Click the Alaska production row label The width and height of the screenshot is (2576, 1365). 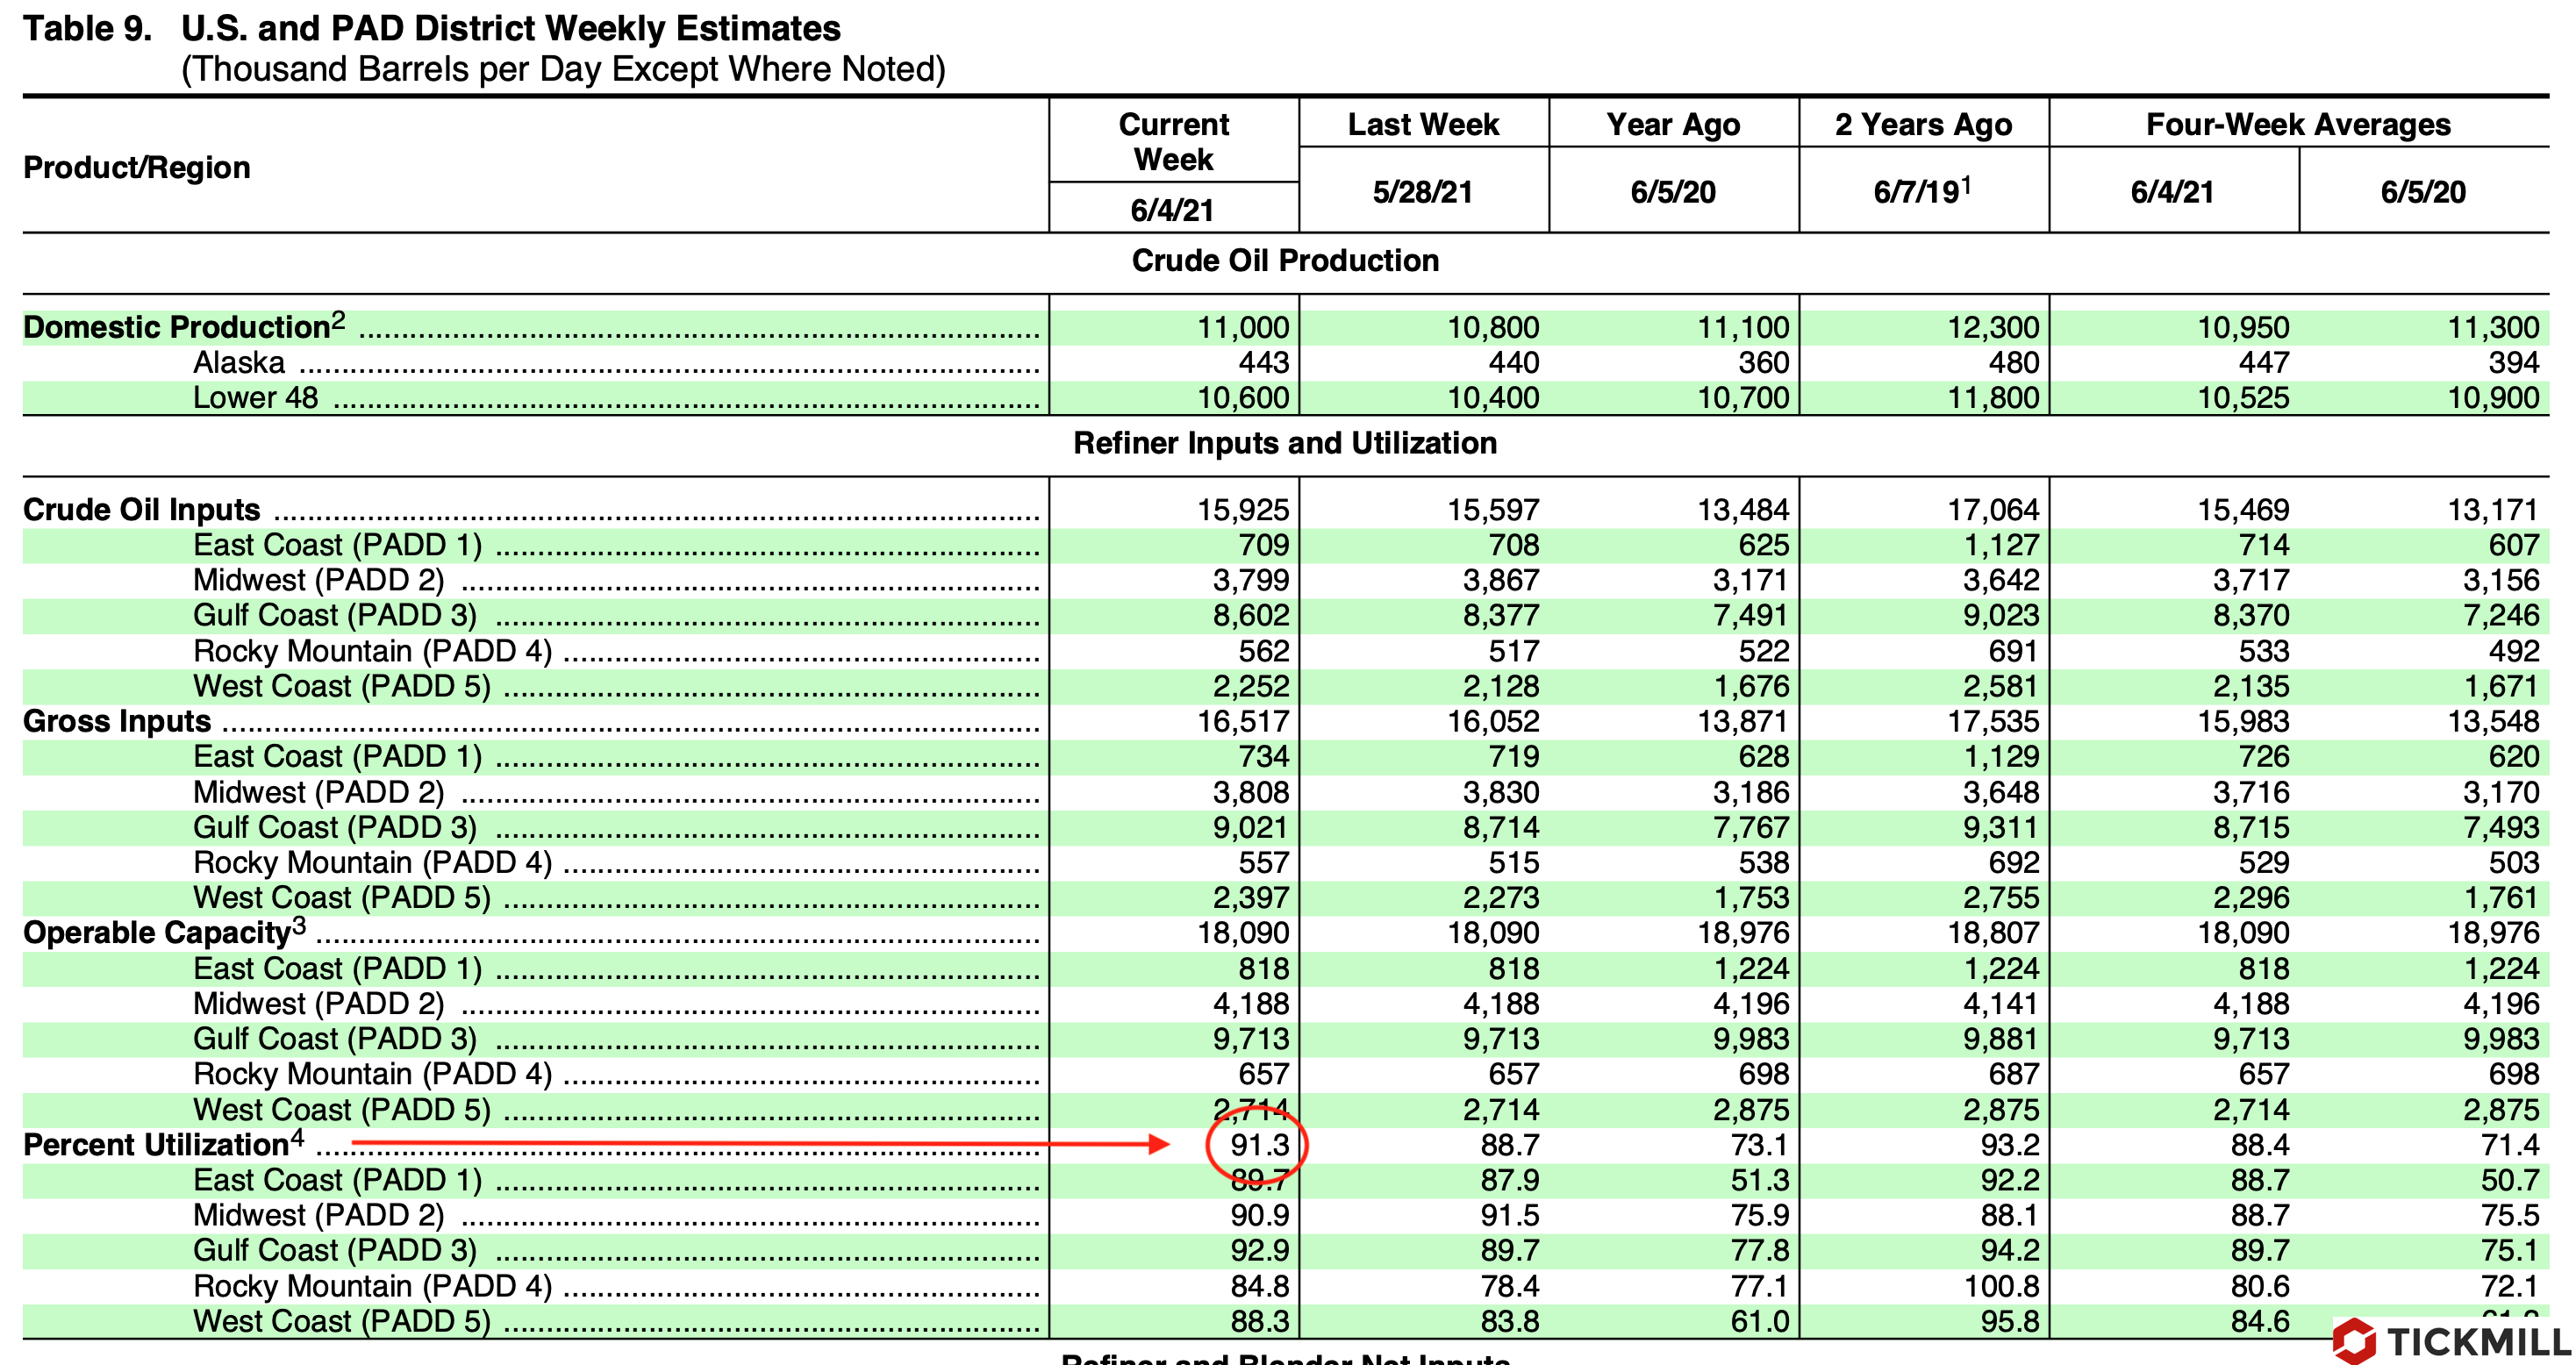pos(239,362)
